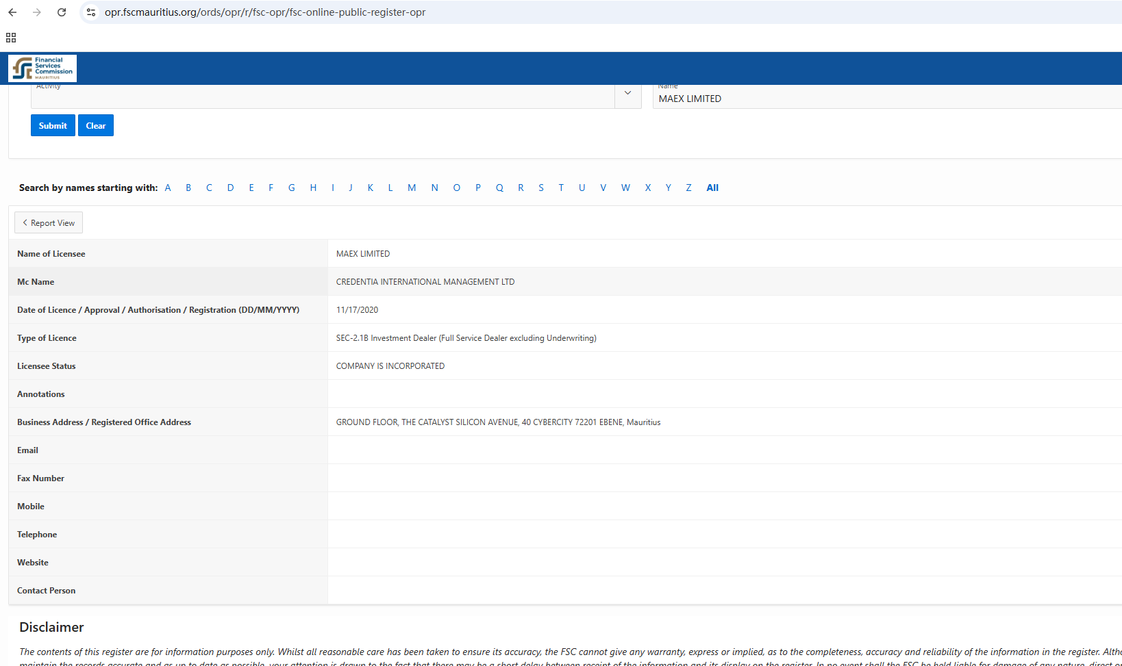This screenshot has width=1122, height=666.
Task: Filter names starting with letter A
Action: [x=168, y=188]
